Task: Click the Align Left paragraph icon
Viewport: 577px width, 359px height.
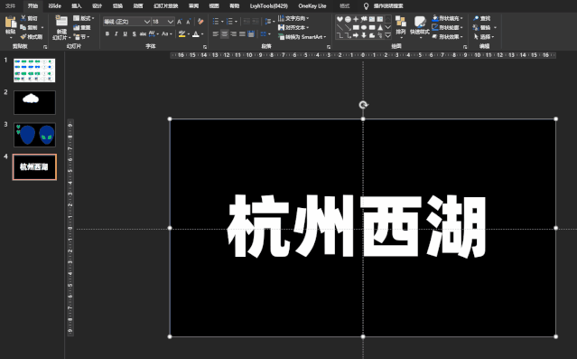Action: tap(216, 33)
